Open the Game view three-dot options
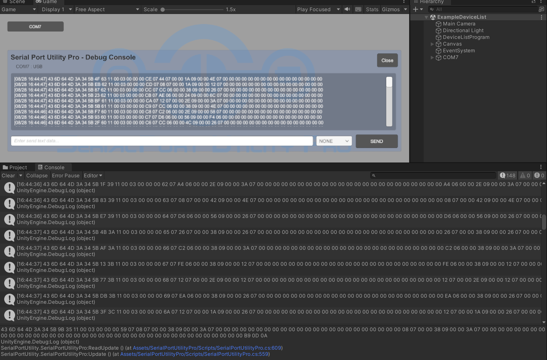Viewport: 547px width, 360px height. click(404, 2)
